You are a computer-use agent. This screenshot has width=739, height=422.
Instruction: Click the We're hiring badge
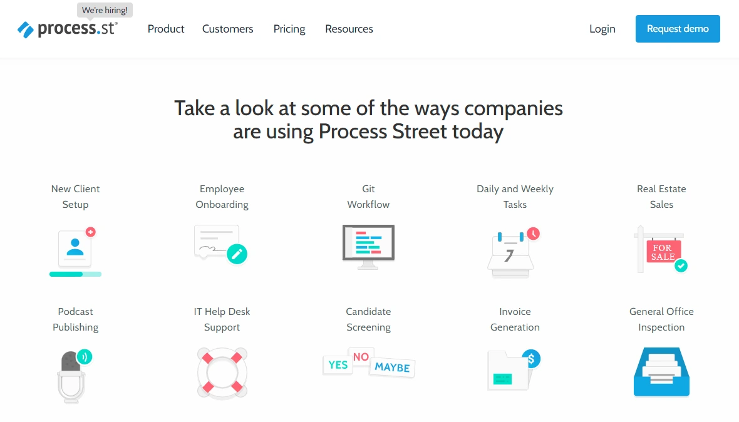point(105,9)
